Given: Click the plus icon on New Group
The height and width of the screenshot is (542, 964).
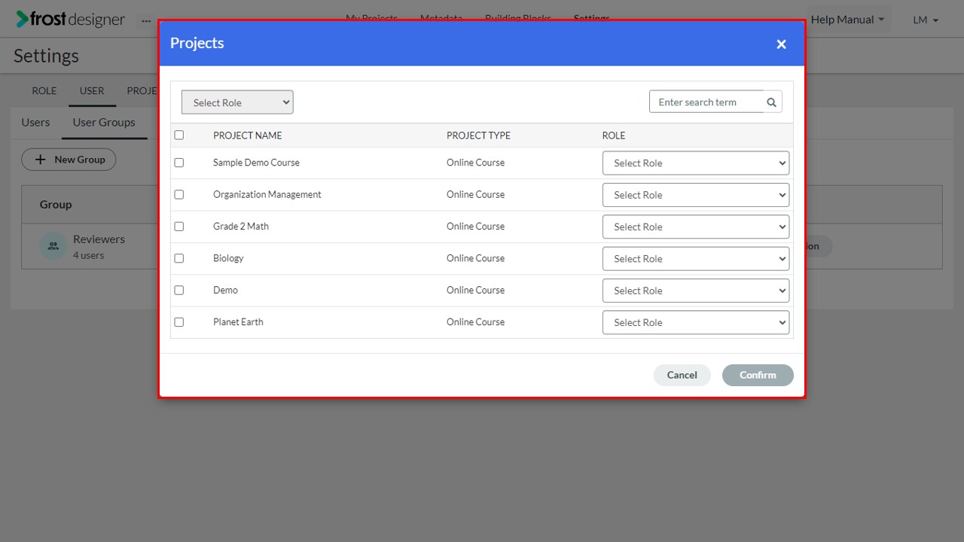Looking at the screenshot, I should point(41,160).
